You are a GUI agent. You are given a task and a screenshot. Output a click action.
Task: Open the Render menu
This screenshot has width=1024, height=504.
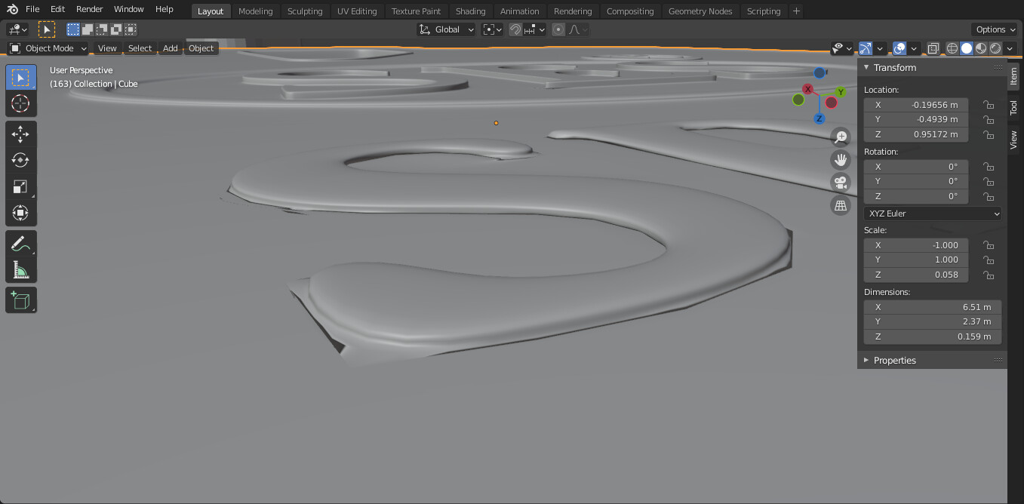tap(90, 9)
